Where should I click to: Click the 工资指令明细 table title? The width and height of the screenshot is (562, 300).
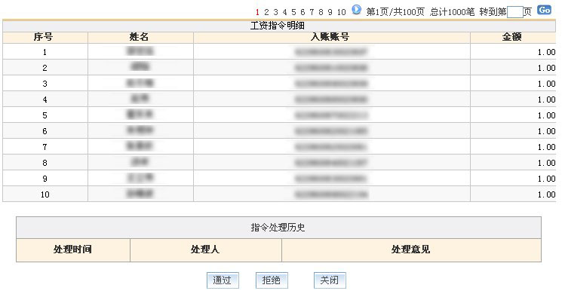point(278,26)
